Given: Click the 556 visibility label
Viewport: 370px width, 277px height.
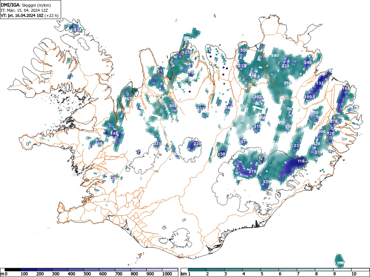Looking at the screenshot, I should (x=289, y=126).
